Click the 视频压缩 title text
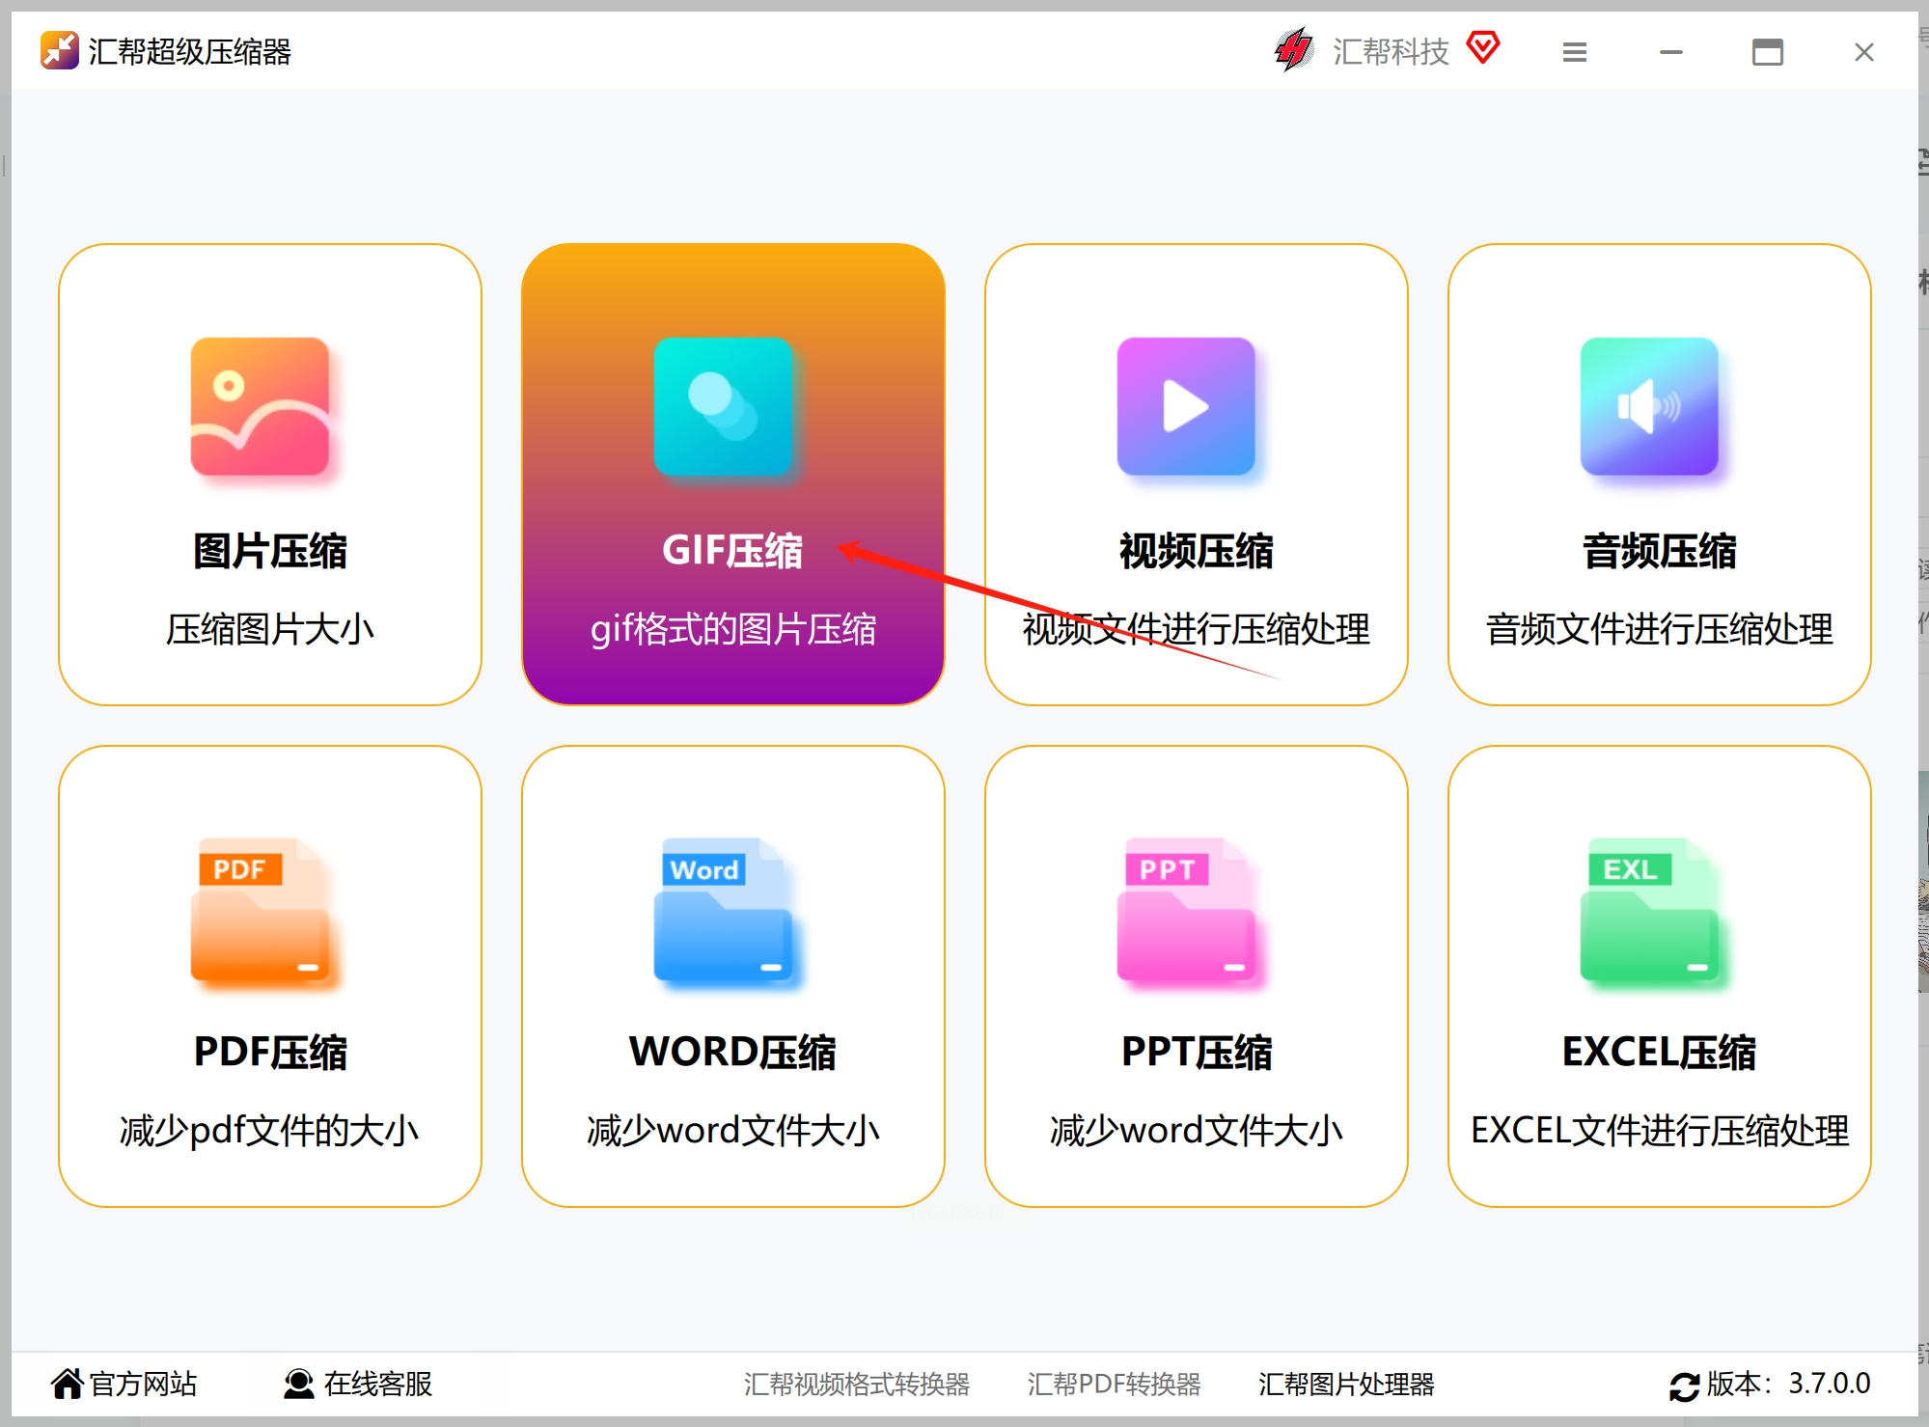The image size is (1929, 1427). [x=1196, y=551]
